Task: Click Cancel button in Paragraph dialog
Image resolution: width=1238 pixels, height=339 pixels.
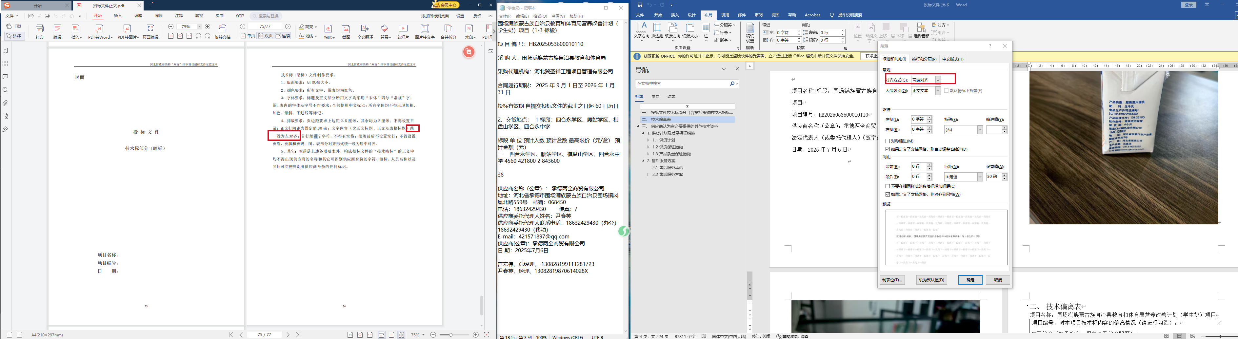Action: pyautogui.click(x=998, y=280)
